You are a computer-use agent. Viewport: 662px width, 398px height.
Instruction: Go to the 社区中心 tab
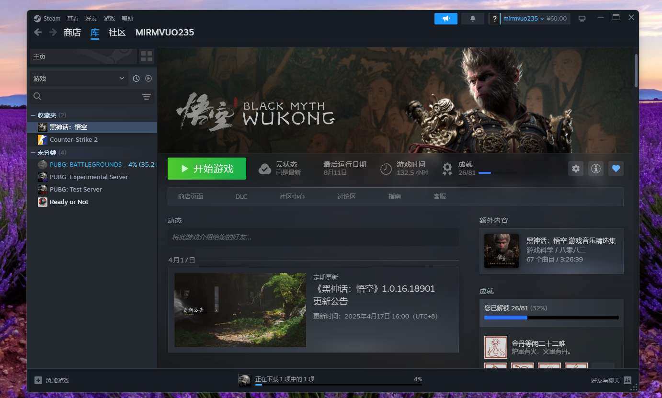(292, 196)
